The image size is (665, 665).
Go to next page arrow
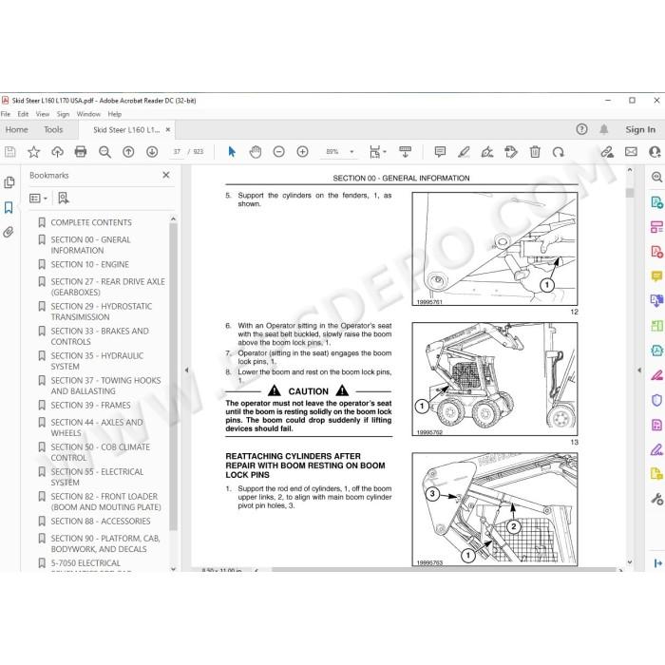(152, 152)
